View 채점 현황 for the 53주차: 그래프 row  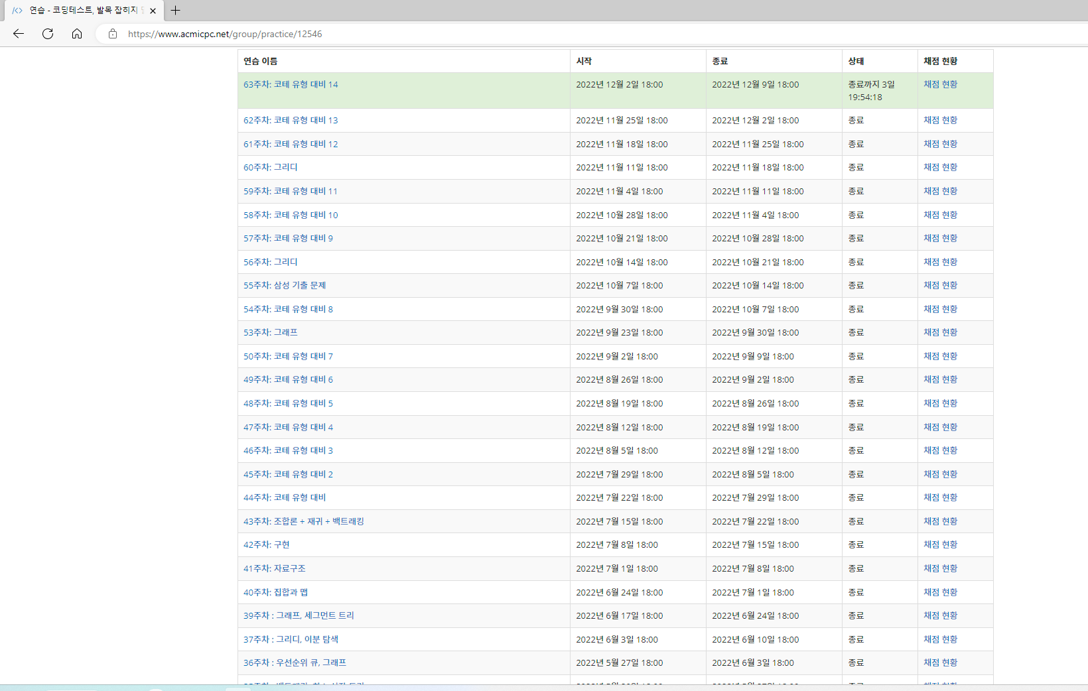click(x=940, y=333)
